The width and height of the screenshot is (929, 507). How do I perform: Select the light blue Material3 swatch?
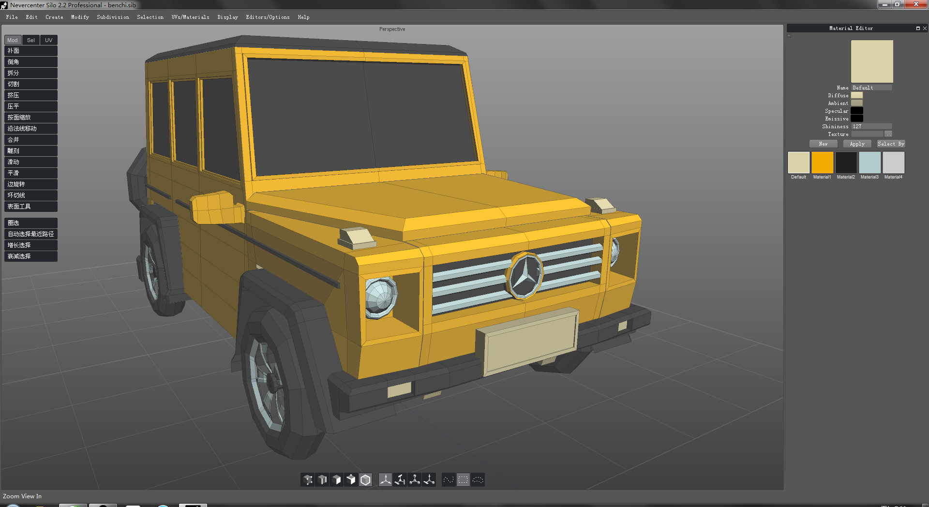point(869,163)
